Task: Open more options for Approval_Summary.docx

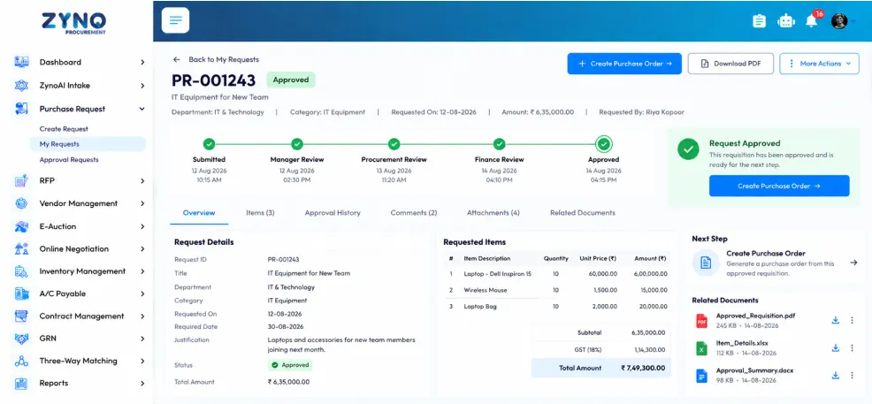Action: [x=852, y=375]
